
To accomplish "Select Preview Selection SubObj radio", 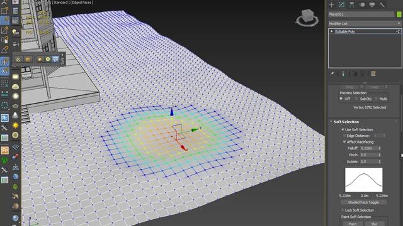I will click(x=356, y=99).
